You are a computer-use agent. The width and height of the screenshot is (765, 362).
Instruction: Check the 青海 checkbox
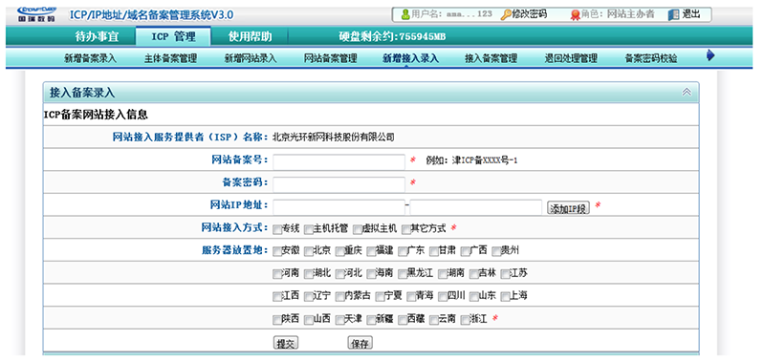click(410, 296)
